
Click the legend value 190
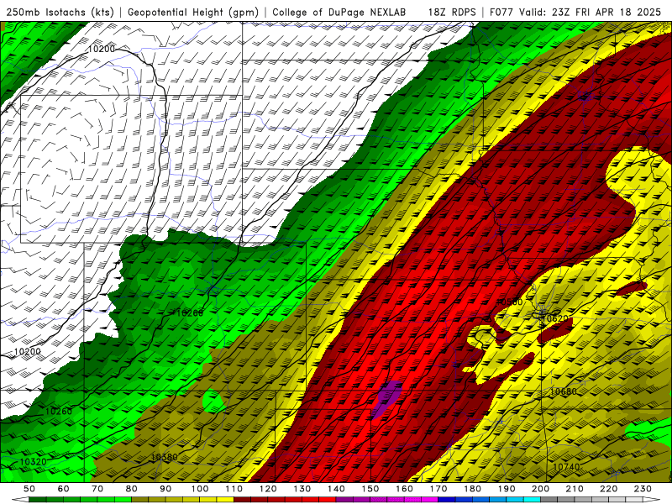pyautogui.click(x=507, y=489)
